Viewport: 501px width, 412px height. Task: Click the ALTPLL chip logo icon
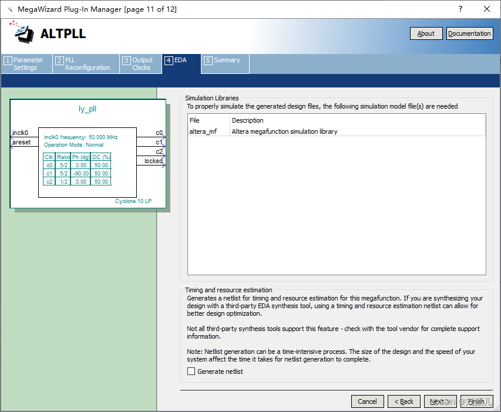tap(22, 32)
